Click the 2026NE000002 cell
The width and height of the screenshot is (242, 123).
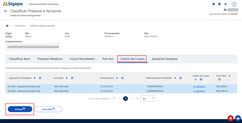[155, 87]
